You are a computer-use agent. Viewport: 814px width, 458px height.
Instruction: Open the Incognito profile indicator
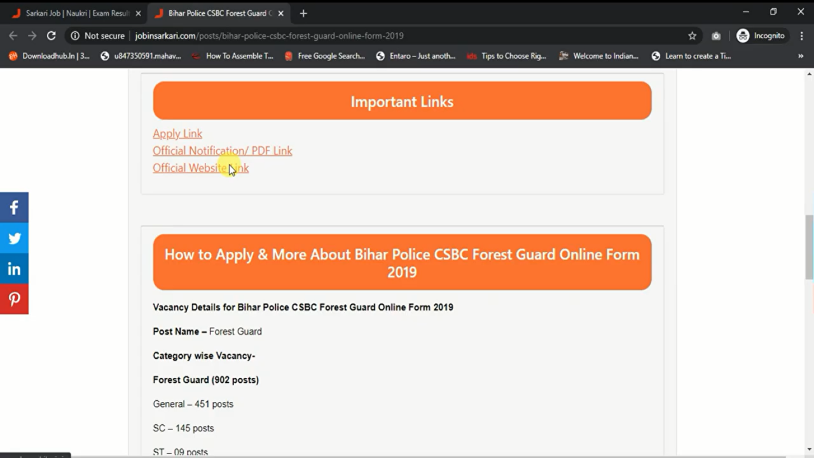point(761,36)
